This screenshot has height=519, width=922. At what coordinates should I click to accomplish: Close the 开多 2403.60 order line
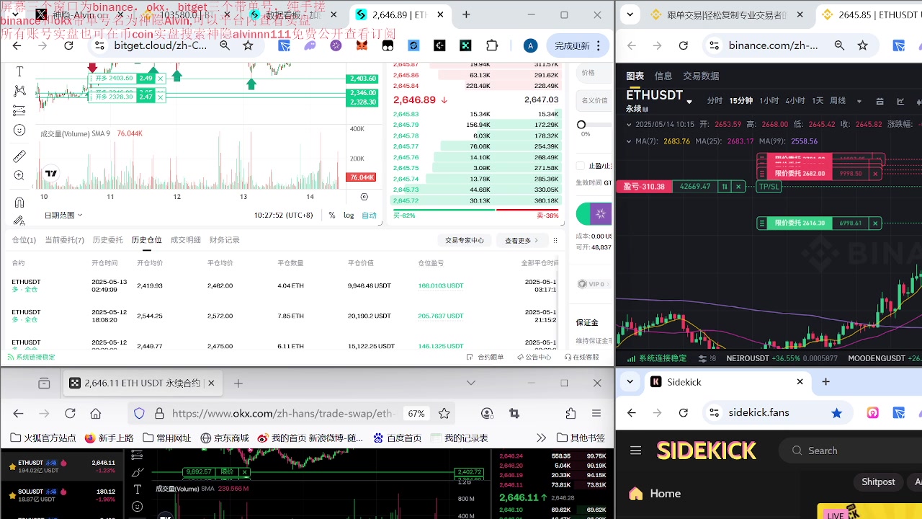click(160, 78)
